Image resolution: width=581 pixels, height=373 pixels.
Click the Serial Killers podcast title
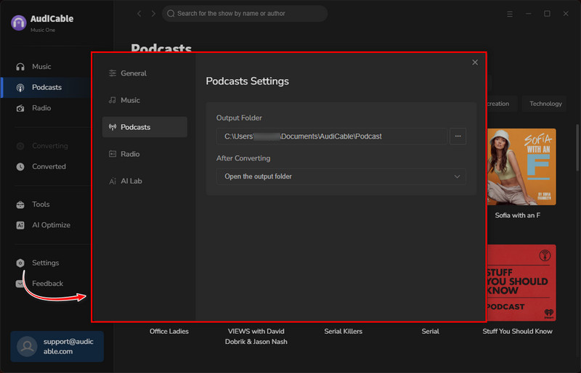point(343,332)
